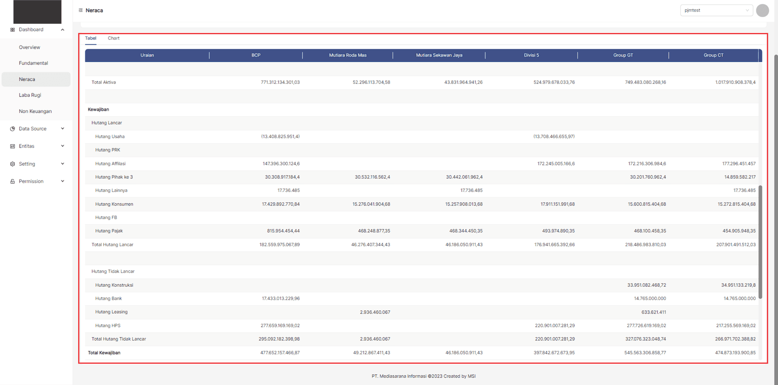Open the pjmtest dropdown selector

click(716, 10)
